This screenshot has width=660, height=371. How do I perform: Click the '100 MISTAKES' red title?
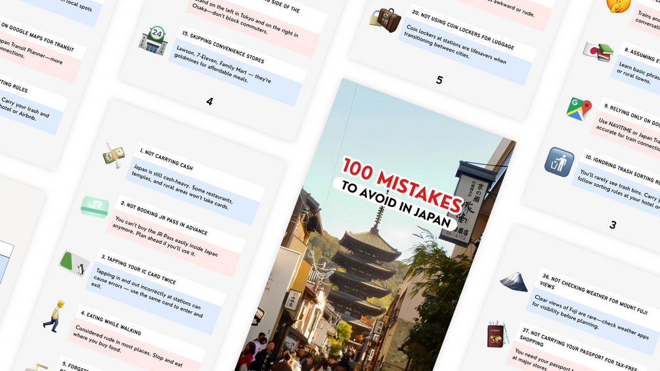pyautogui.click(x=401, y=185)
